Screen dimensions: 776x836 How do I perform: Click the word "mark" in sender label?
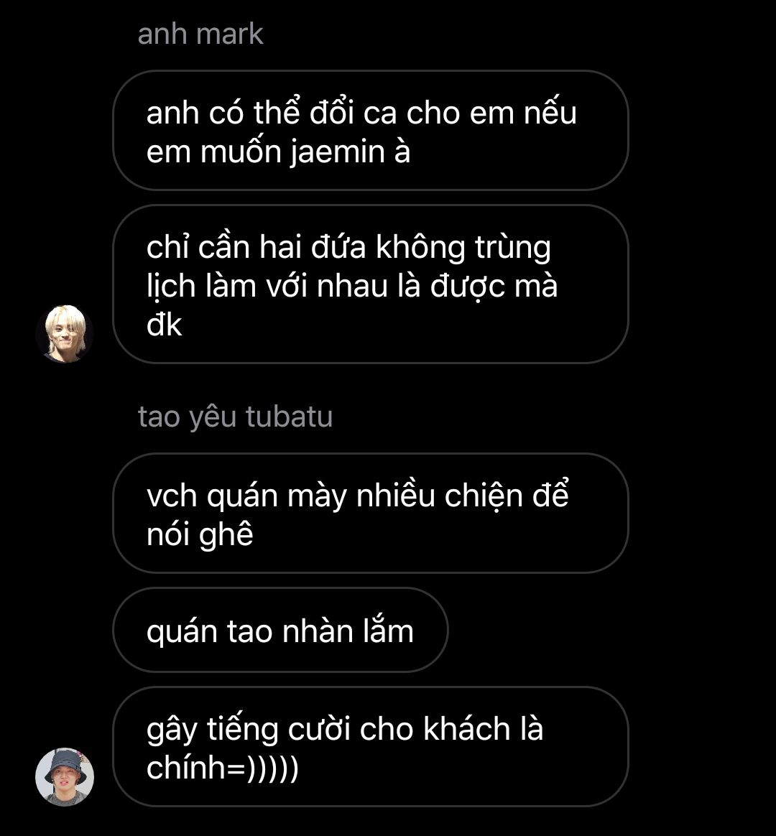[x=230, y=34]
